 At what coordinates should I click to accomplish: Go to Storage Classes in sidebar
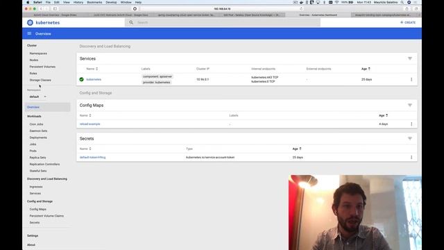40,80
